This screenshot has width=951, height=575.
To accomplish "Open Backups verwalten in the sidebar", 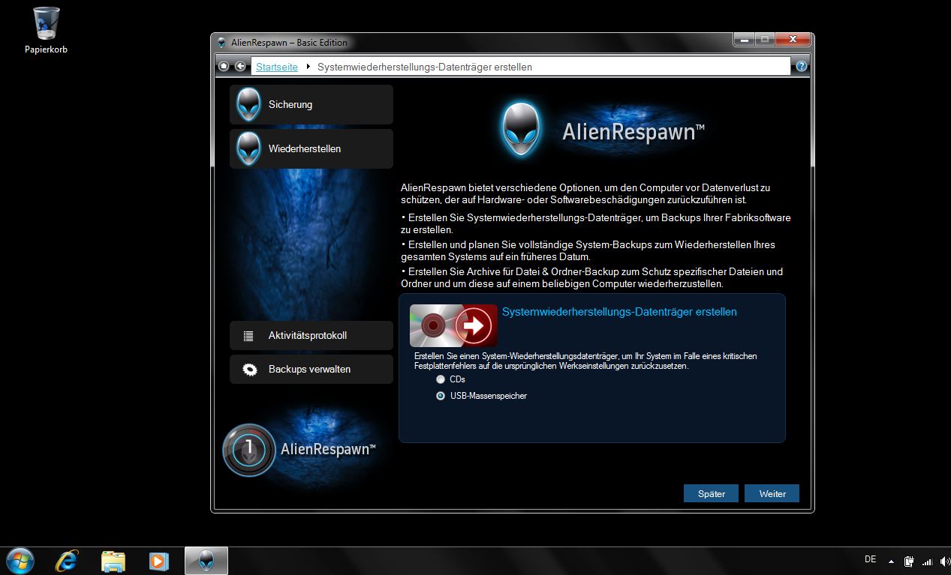I will tap(311, 369).
